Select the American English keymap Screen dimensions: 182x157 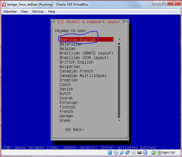(86, 40)
